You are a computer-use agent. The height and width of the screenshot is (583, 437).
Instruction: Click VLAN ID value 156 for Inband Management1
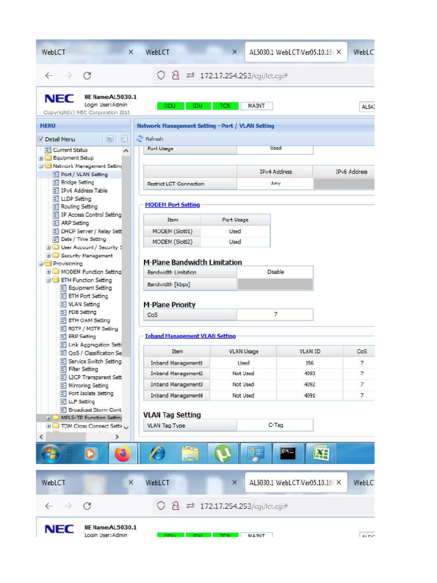tap(310, 363)
